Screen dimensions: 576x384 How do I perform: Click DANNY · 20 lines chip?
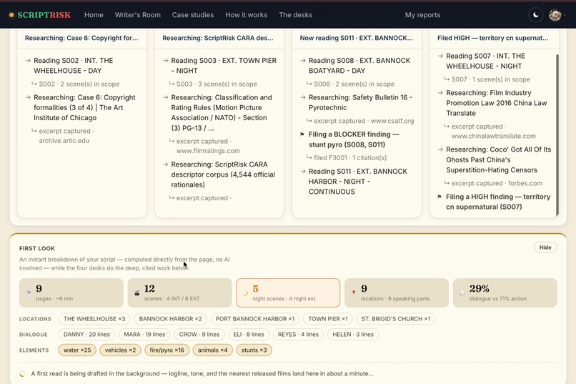86,335
